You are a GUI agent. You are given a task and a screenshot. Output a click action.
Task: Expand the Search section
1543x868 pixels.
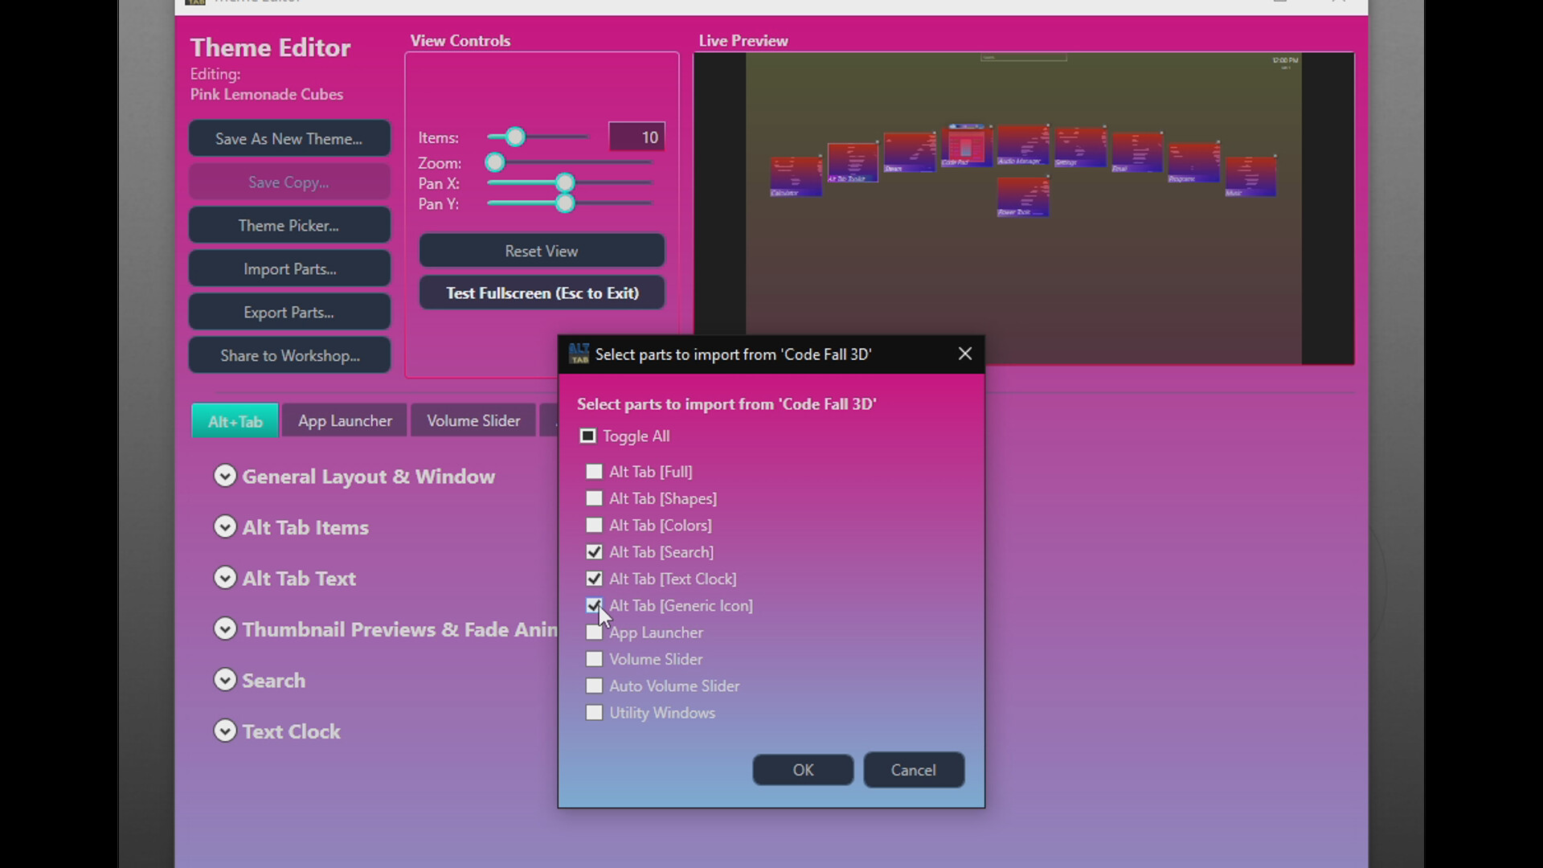(224, 679)
